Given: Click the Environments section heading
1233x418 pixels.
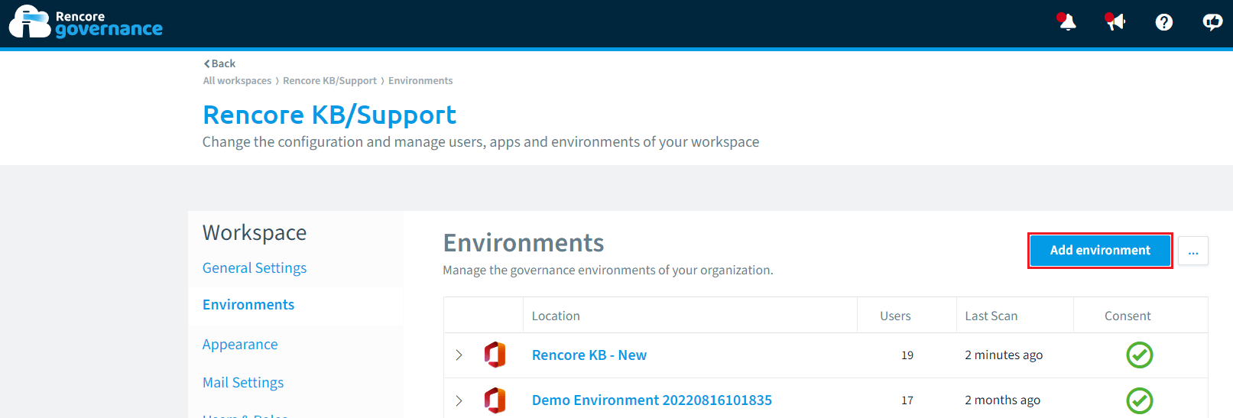Looking at the screenshot, I should (524, 243).
